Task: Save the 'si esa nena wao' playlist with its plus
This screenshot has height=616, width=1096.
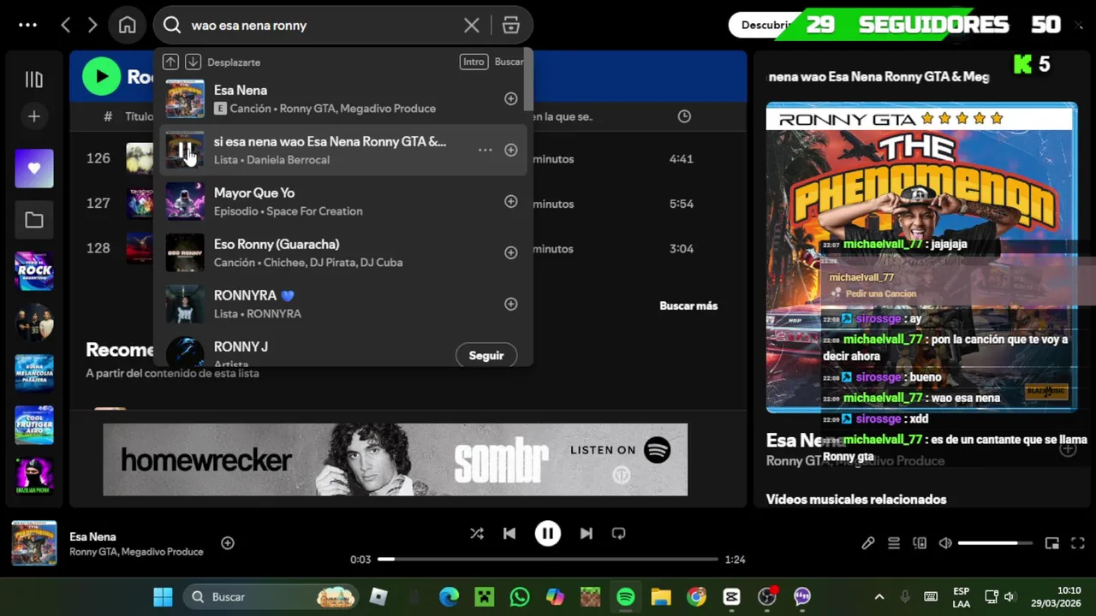Action: (x=511, y=150)
